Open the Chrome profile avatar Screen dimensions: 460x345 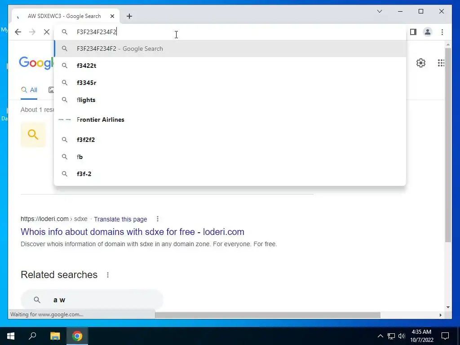click(x=428, y=32)
